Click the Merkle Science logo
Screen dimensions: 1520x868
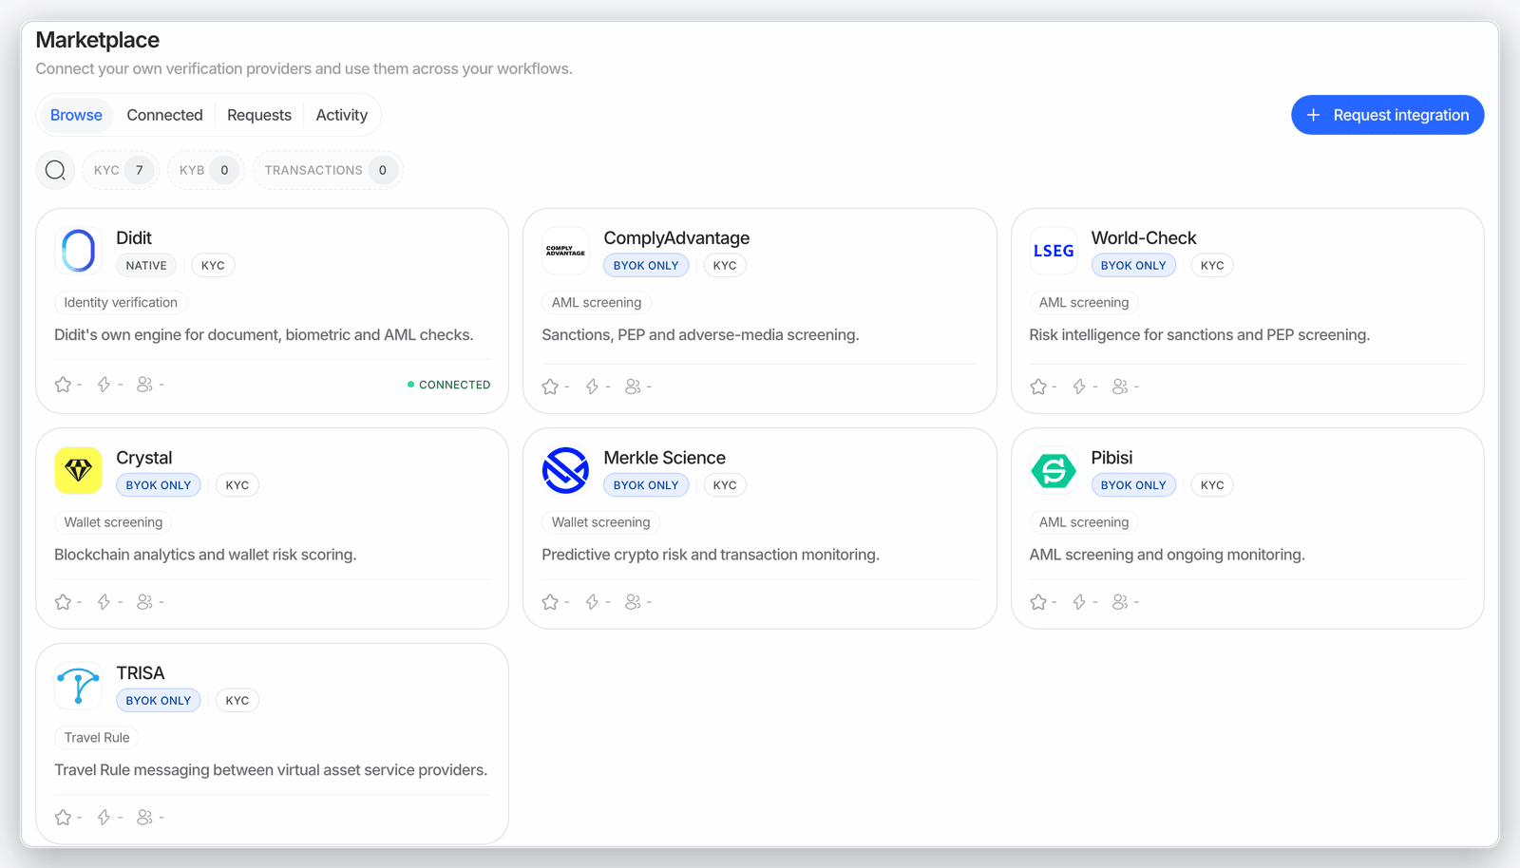(565, 470)
